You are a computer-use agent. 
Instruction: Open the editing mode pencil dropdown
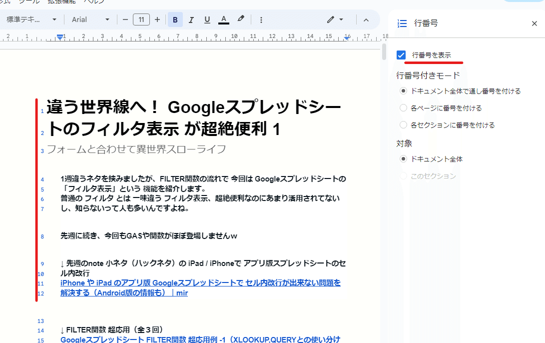[x=335, y=20]
